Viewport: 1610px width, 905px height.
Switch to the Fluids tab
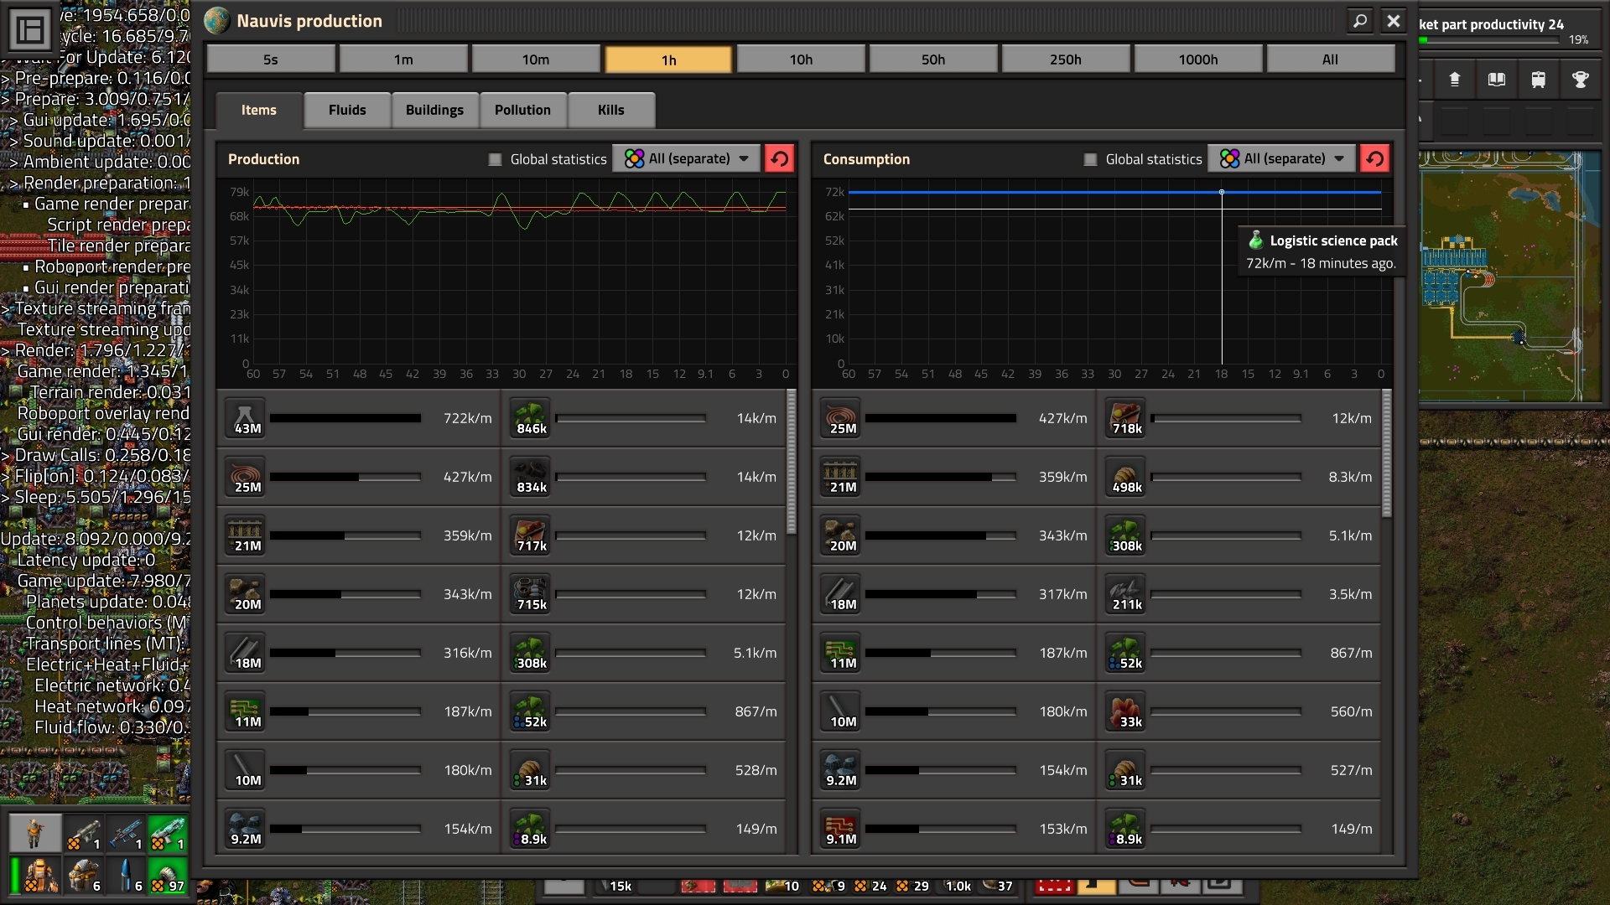click(347, 110)
